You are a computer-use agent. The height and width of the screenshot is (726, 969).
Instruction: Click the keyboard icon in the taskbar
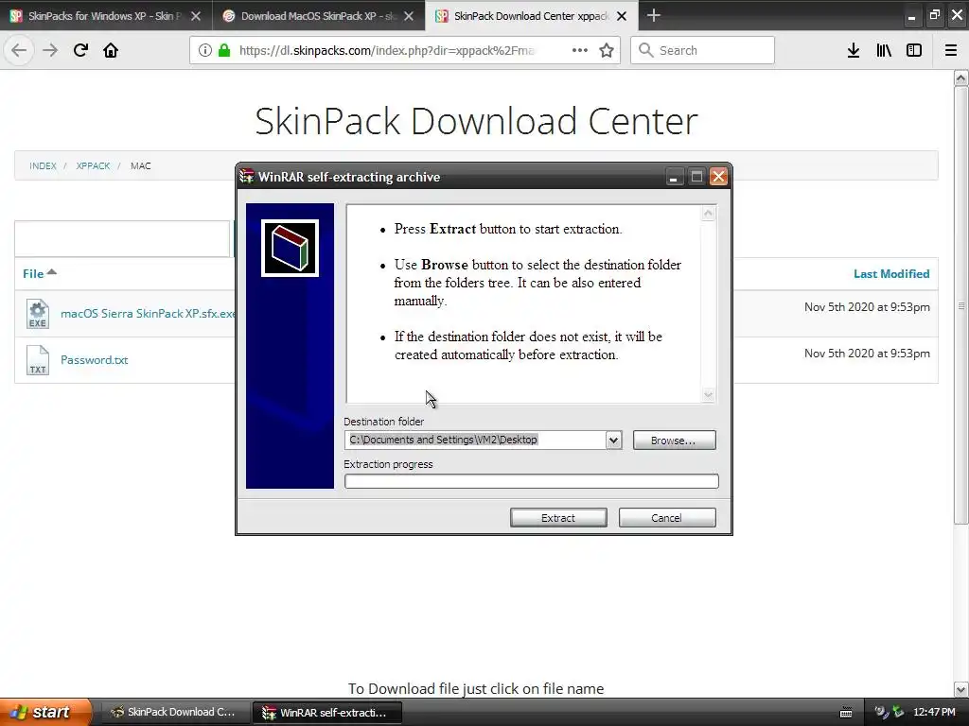pyautogui.click(x=846, y=713)
